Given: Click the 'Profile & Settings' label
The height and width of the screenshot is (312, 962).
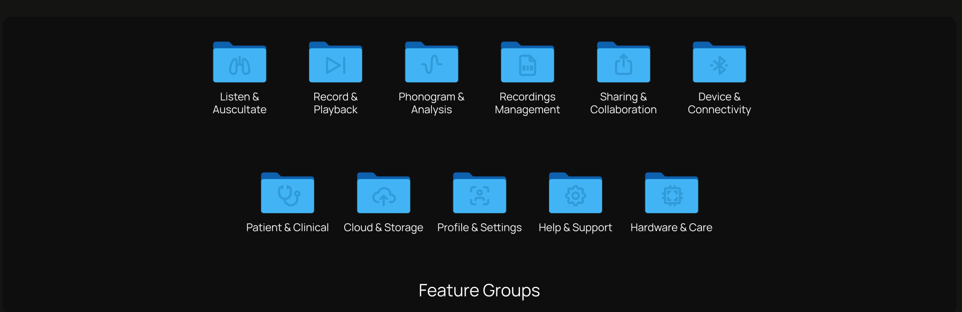Looking at the screenshot, I should click(x=479, y=228).
